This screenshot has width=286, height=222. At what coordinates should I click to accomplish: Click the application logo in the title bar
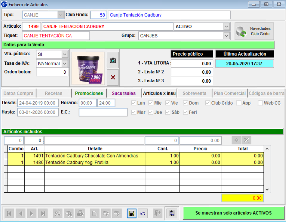tap(4, 4)
